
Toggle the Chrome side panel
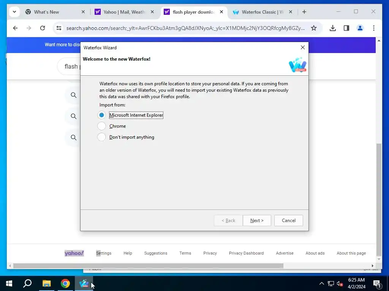[x=346, y=28]
